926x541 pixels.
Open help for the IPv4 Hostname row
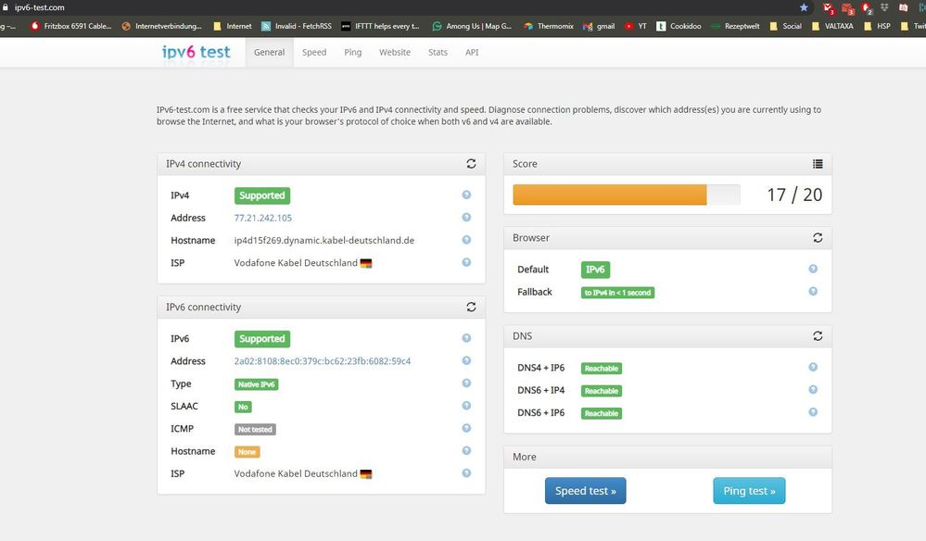pos(466,240)
